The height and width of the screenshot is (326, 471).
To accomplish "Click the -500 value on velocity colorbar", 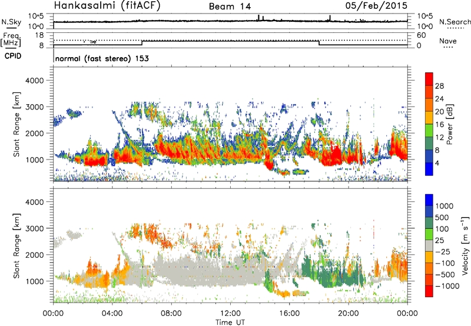I will point(445,275).
